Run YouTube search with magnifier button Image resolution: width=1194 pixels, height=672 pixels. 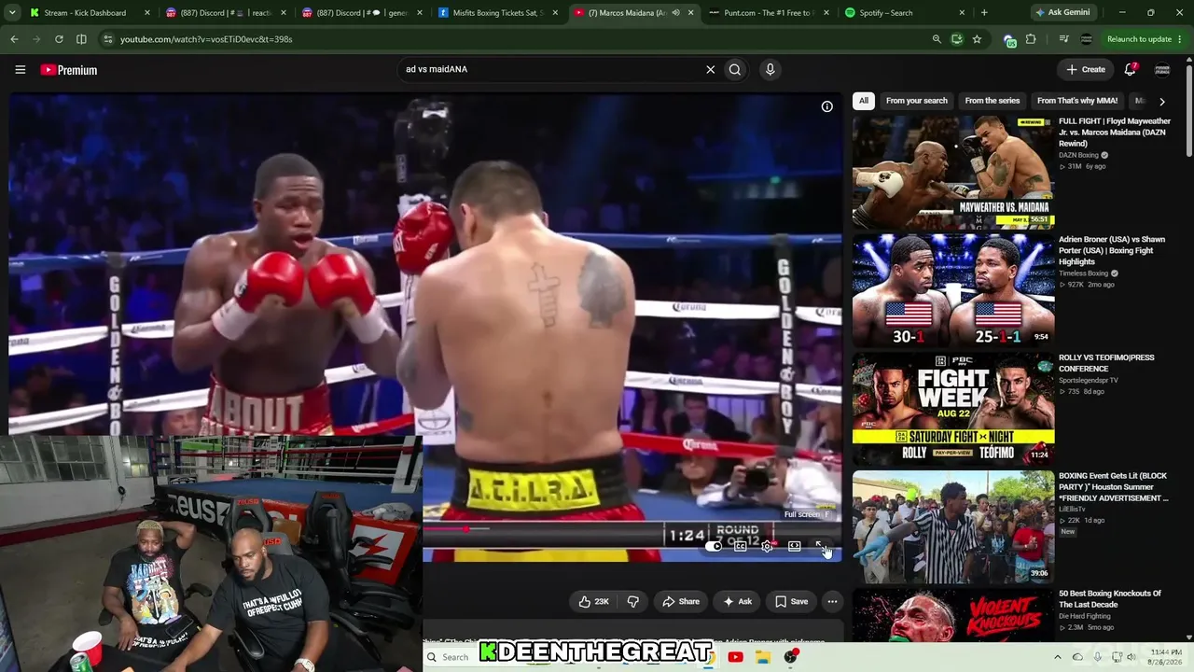tap(735, 69)
